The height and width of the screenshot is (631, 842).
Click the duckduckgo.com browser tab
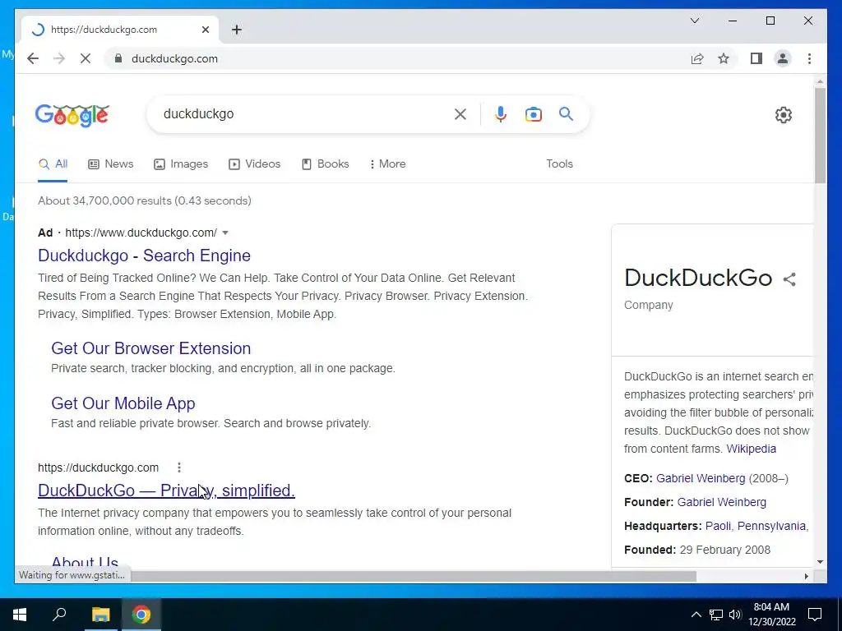click(x=119, y=30)
